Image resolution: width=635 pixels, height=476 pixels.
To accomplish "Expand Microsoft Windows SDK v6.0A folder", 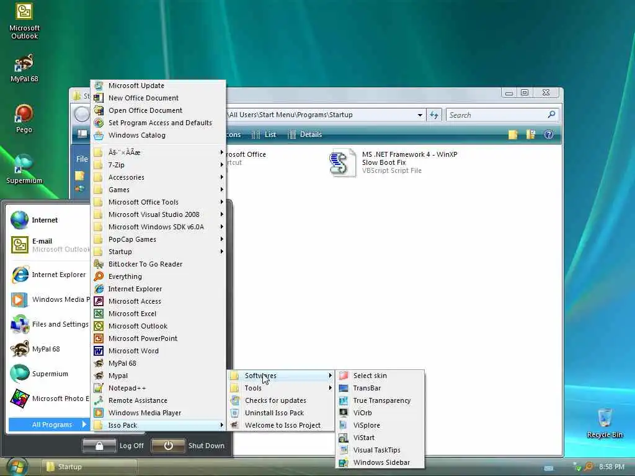I will coord(158,227).
